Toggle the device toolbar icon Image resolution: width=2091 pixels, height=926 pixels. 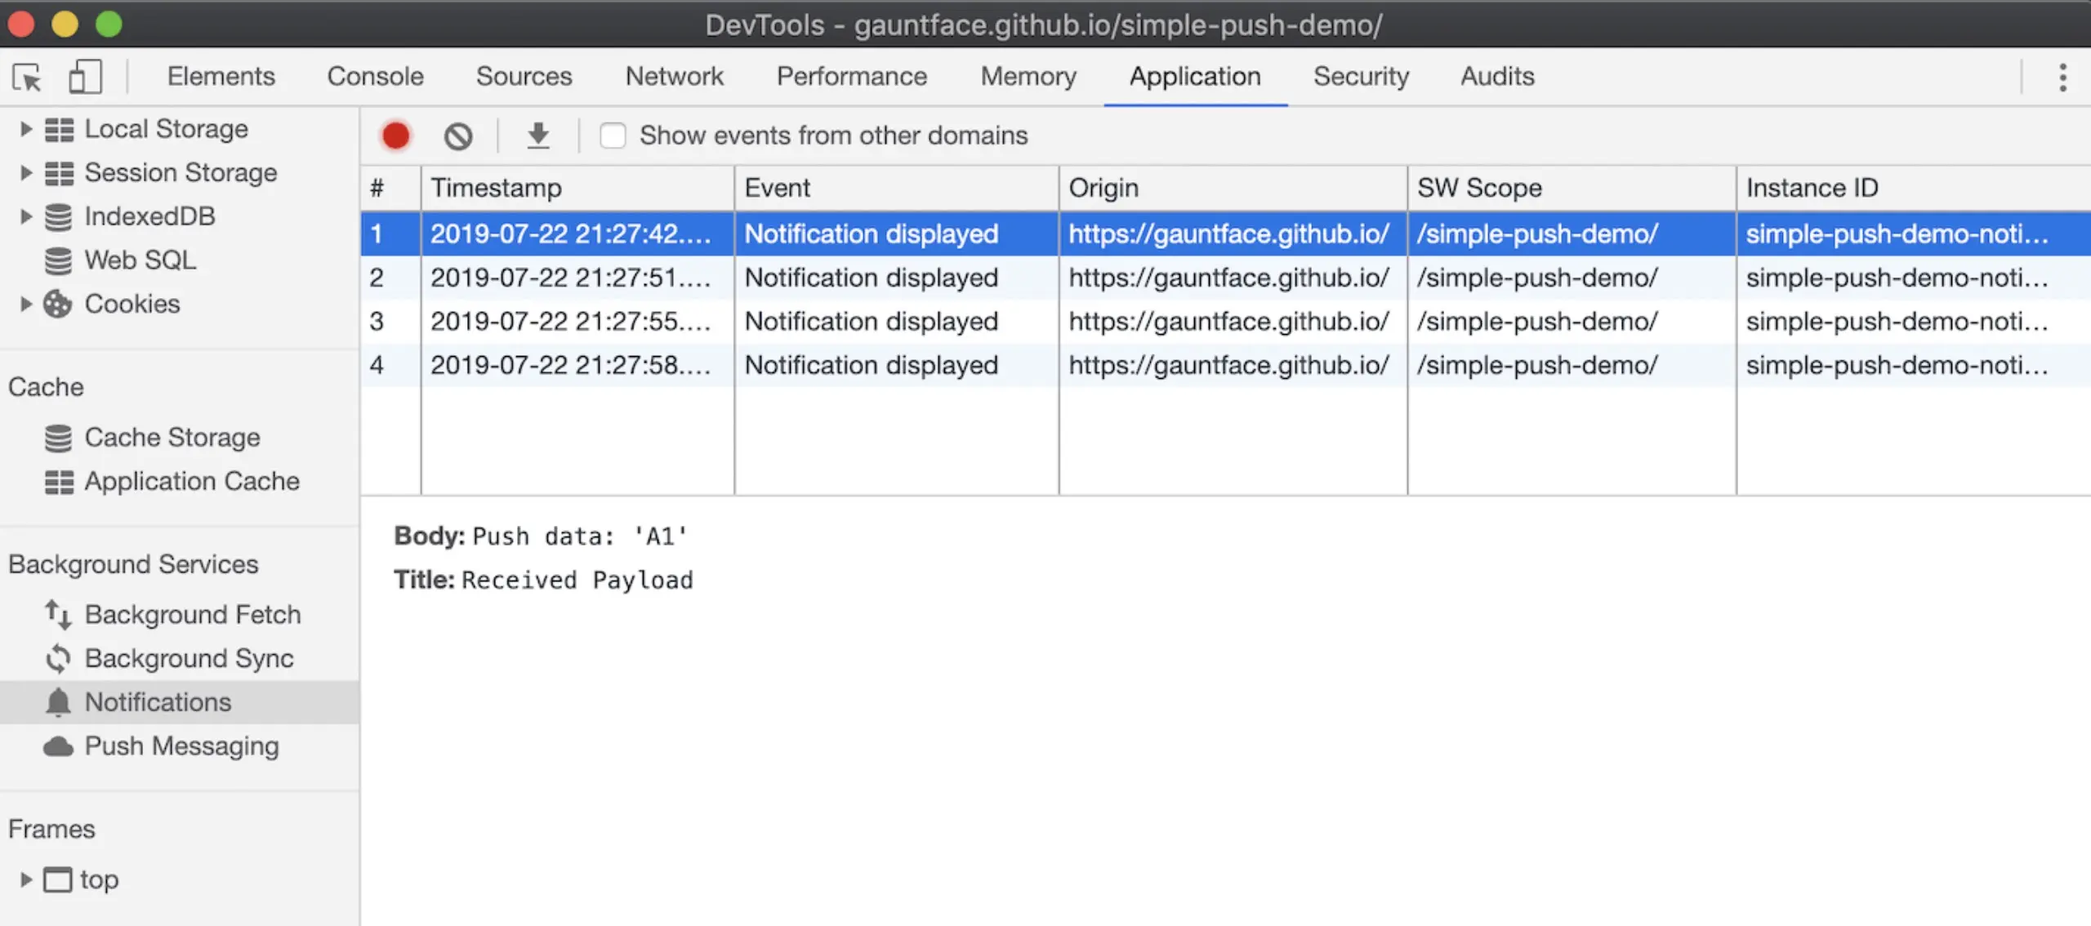point(85,78)
